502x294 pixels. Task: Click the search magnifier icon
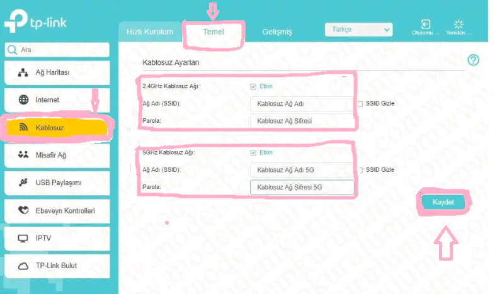12,50
